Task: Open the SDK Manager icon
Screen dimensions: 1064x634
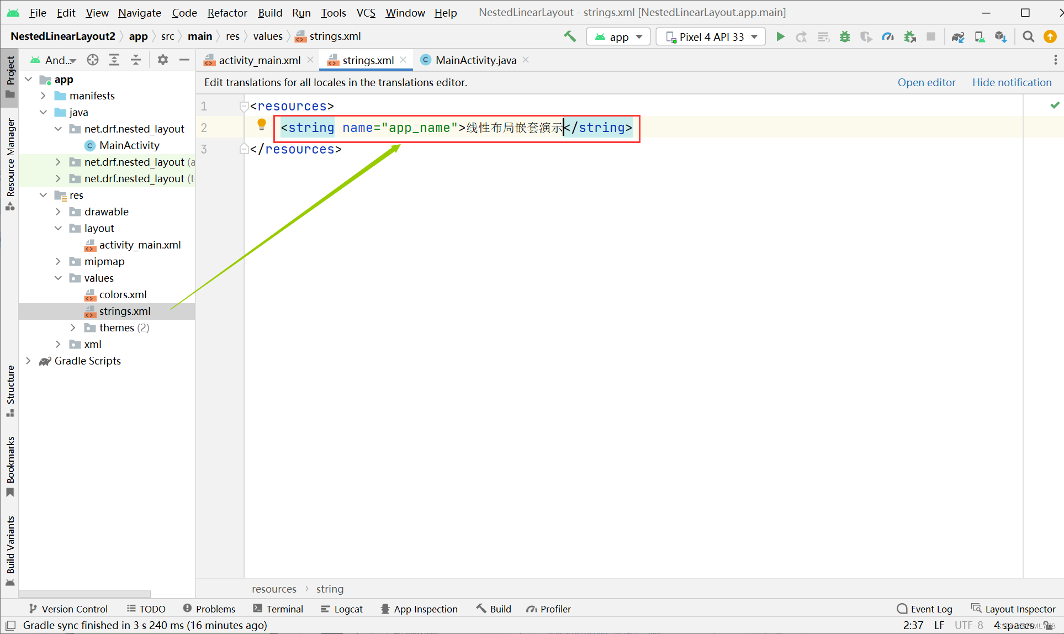Action: point(1001,36)
